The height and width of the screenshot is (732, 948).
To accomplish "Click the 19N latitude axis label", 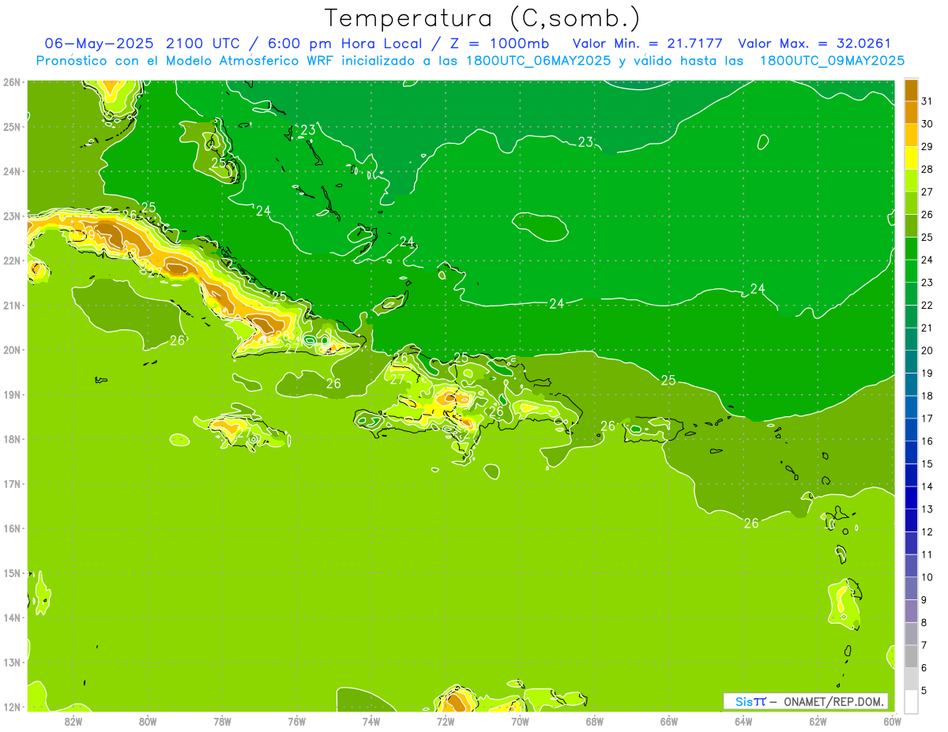I will tap(11, 394).
